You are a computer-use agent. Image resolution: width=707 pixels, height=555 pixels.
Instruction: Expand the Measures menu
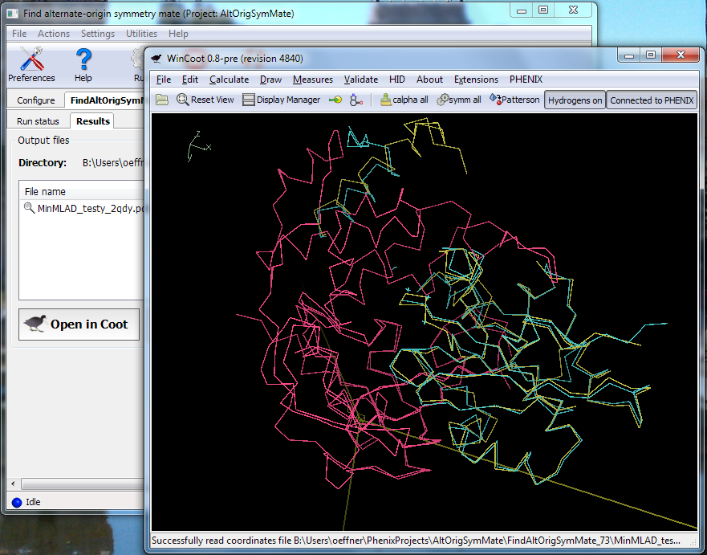pos(313,80)
